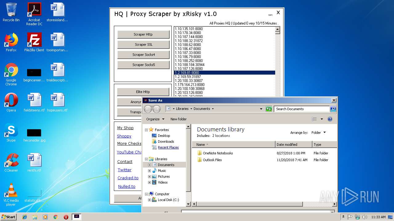Launch Acrobat Reader DC desktop icon
The height and width of the screenshot is (221, 394).
(x=34, y=14)
